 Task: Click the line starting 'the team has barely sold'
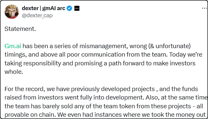tap(104, 106)
